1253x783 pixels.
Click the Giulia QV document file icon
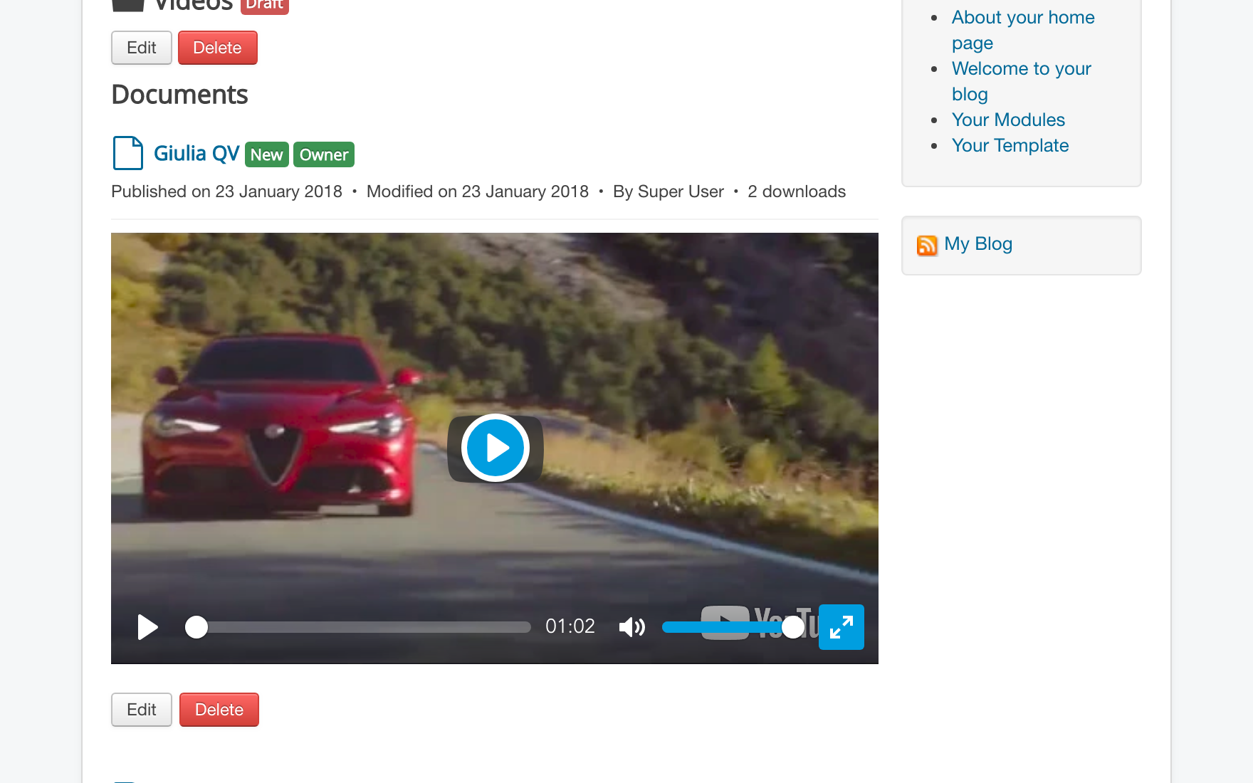pyautogui.click(x=128, y=153)
